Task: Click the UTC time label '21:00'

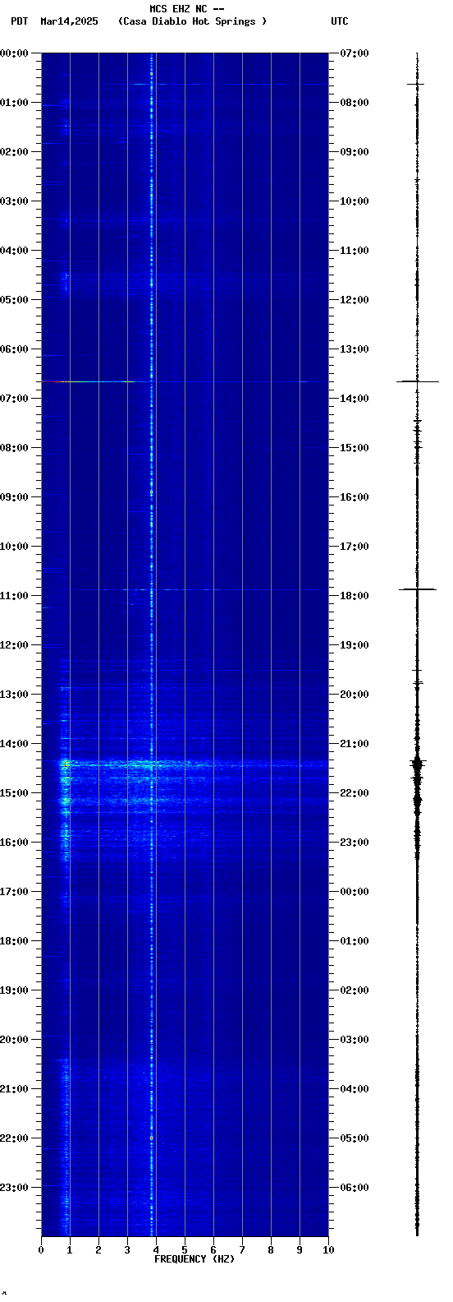Action: [x=355, y=744]
